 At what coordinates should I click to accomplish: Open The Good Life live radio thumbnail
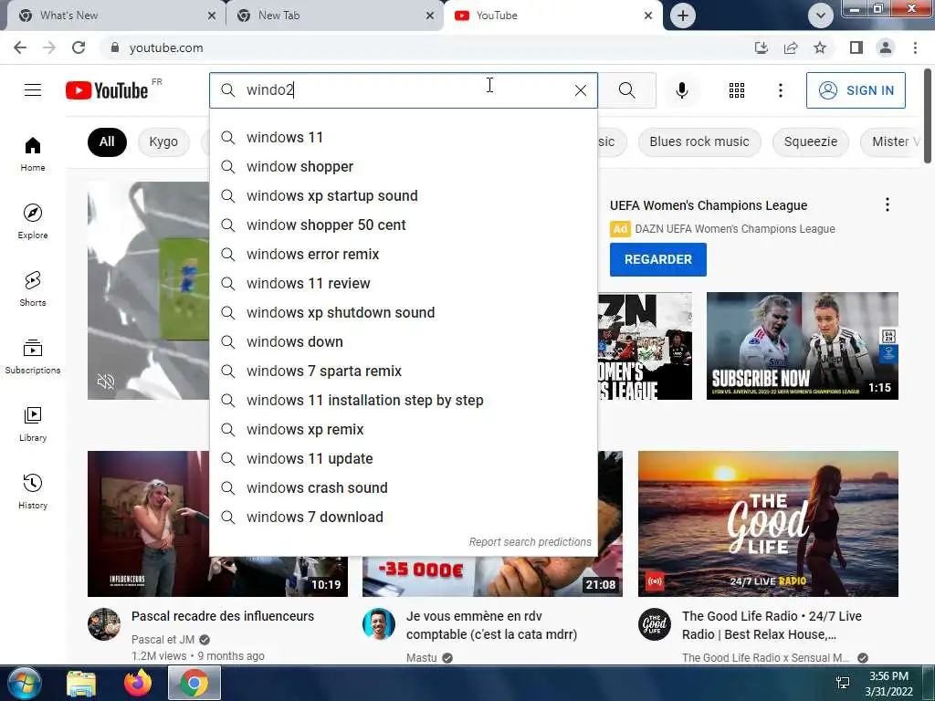pos(768,523)
